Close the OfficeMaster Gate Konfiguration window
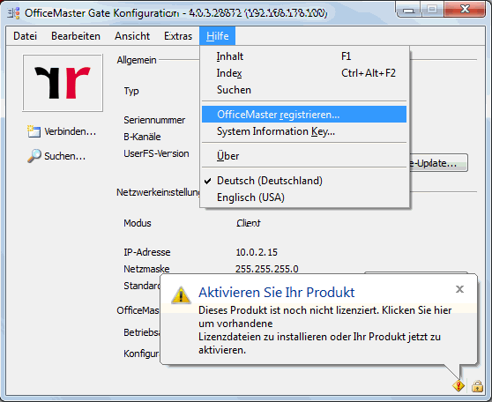492x402 pixels. coord(465,9)
